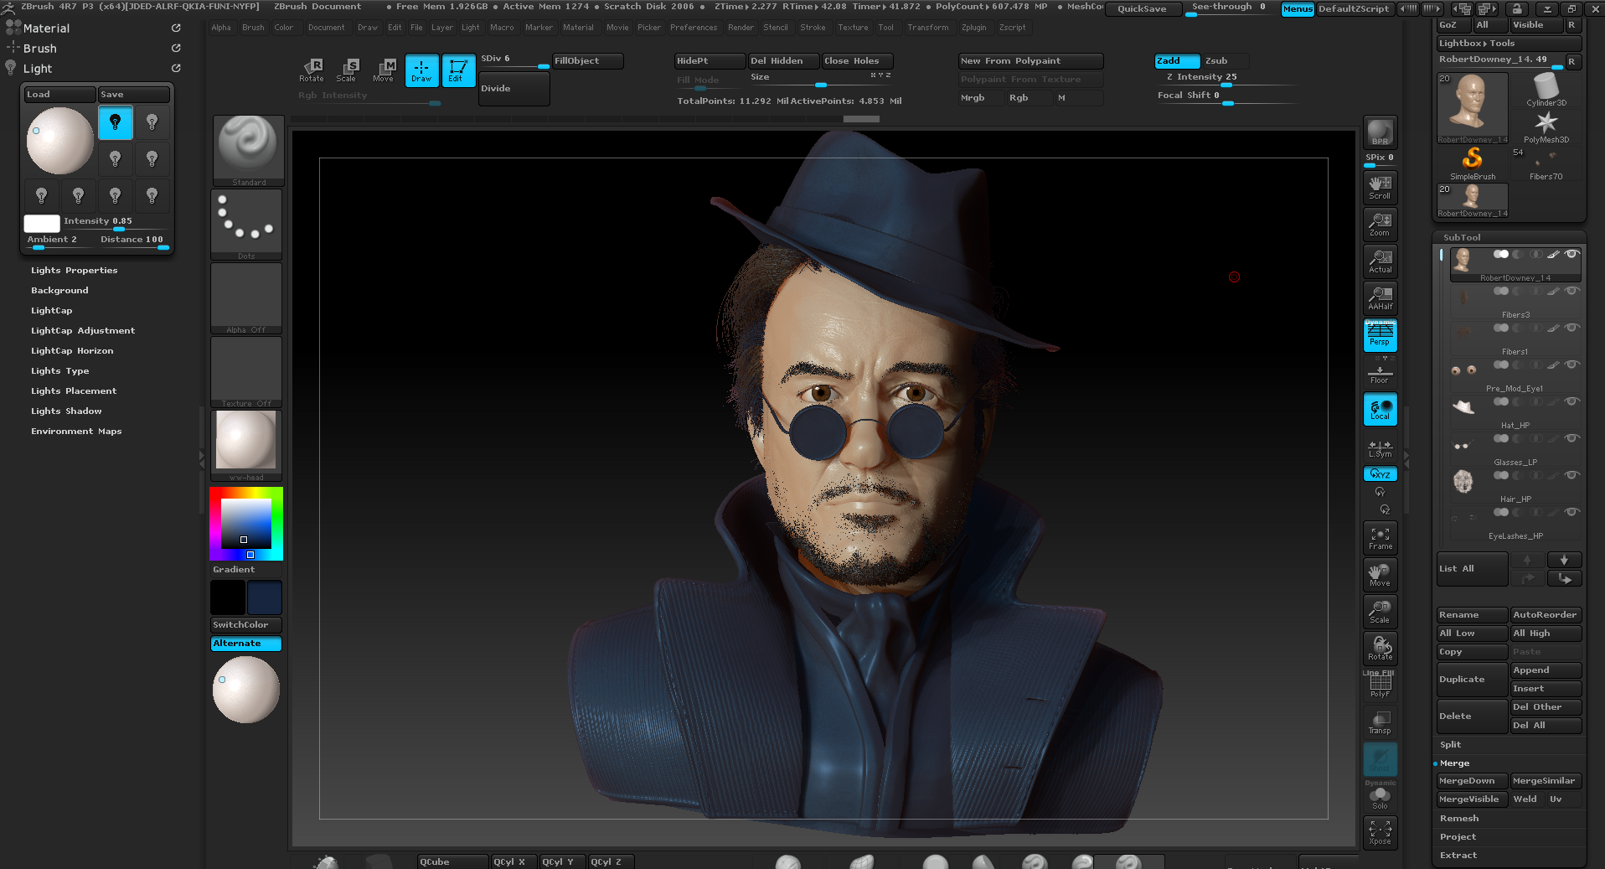The image size is (1605, 869).
Task: Open the Dots stroke picker
Action: tap(247, 225)
